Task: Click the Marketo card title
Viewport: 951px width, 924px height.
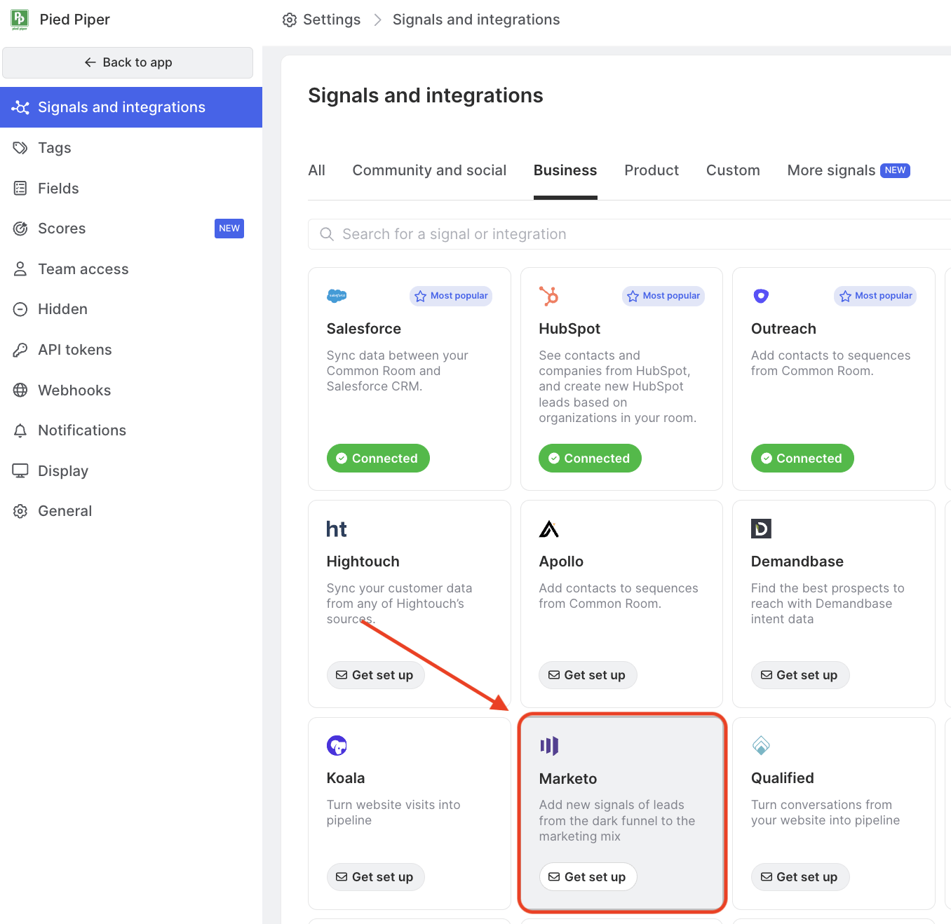Action: click(568, 779)
